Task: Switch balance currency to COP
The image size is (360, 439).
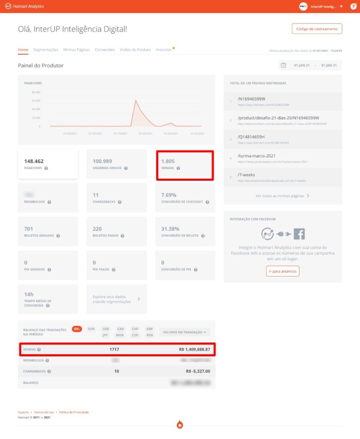Action: click(x=135, y=335)
